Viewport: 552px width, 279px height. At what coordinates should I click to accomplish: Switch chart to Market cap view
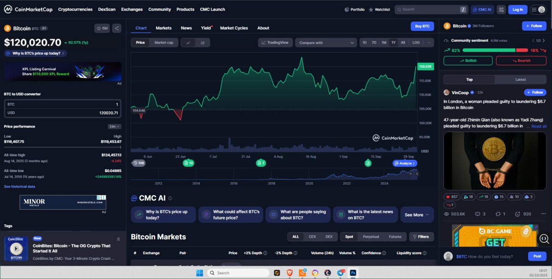pyautogui.click(x=163, y=43)
